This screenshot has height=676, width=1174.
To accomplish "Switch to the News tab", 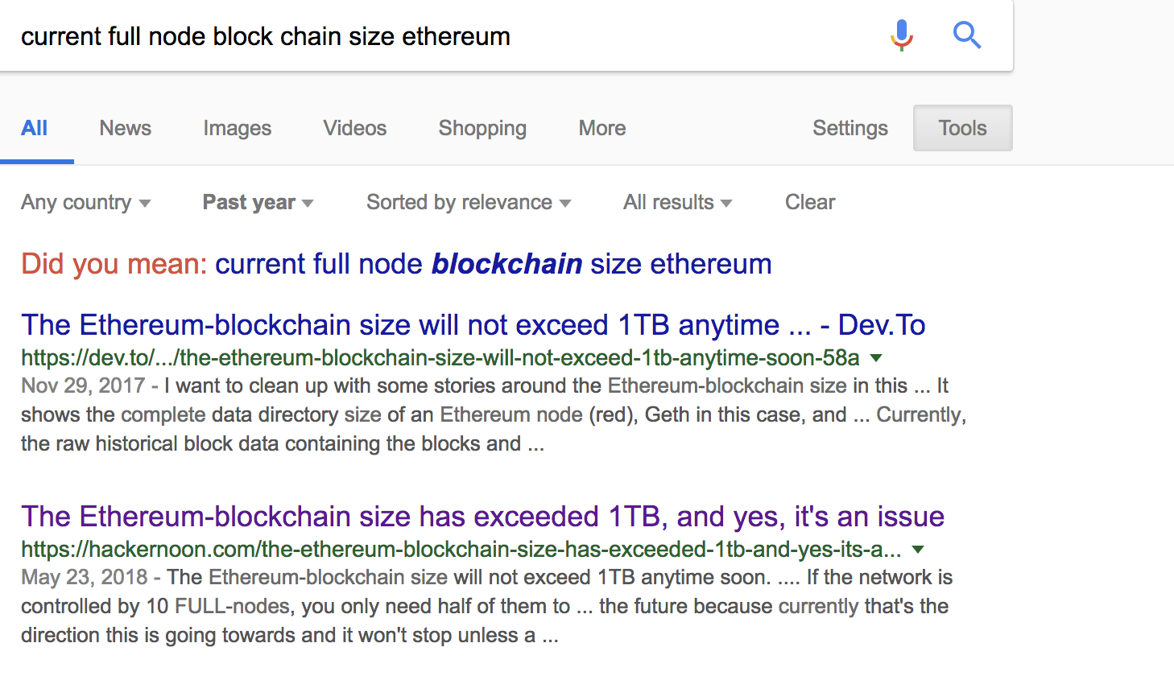I will click(125, 129).
